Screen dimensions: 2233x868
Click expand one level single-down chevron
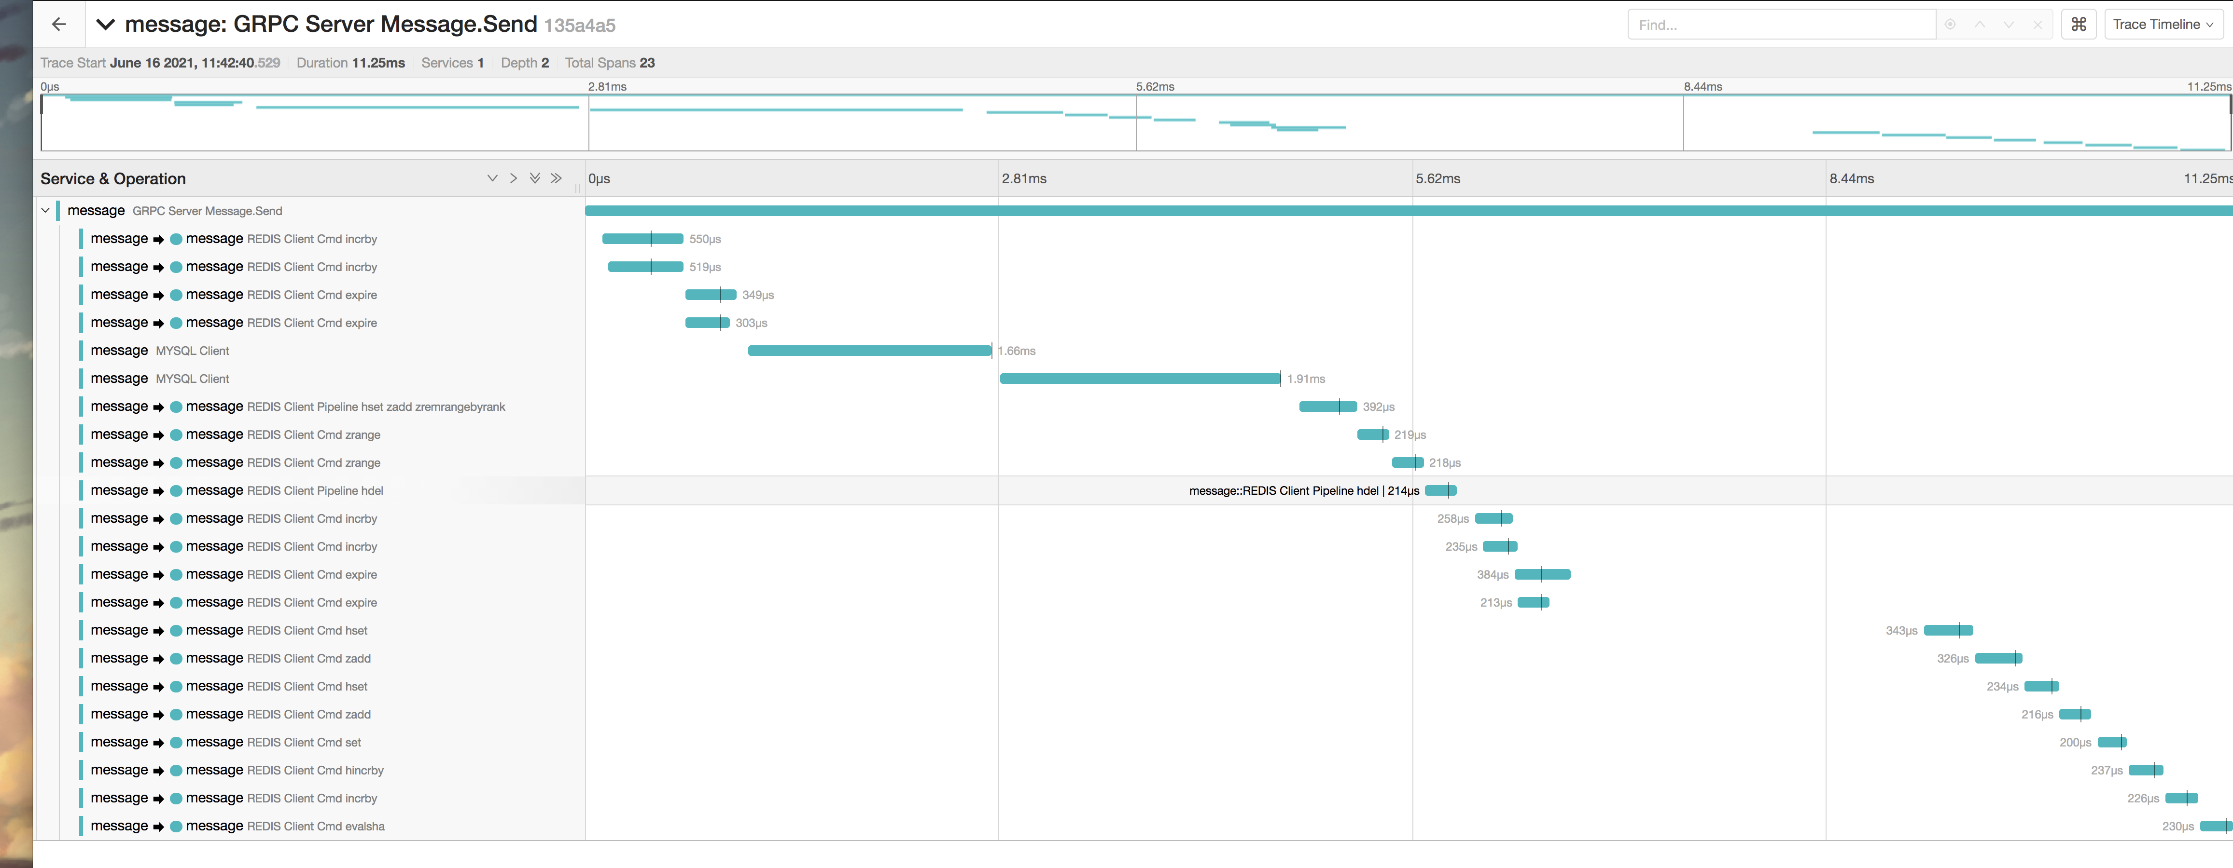coord(491,178)
